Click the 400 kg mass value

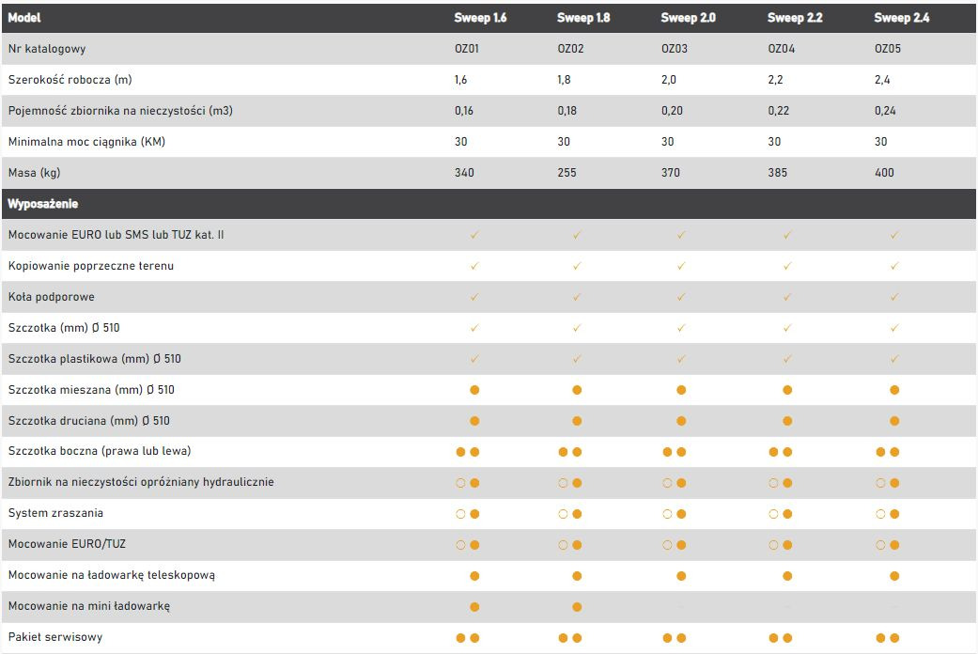(x=884, y=173)
